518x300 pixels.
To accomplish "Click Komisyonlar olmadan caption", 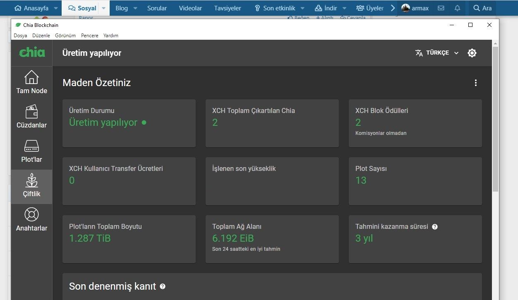I will [x=381, y=133].
